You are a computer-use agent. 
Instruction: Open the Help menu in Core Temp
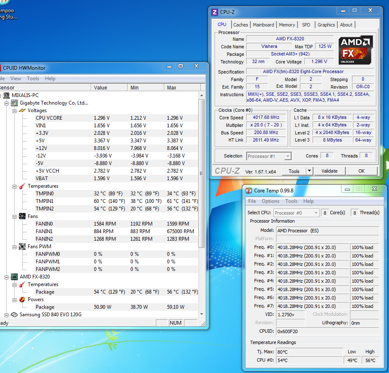tap(308, 201)
